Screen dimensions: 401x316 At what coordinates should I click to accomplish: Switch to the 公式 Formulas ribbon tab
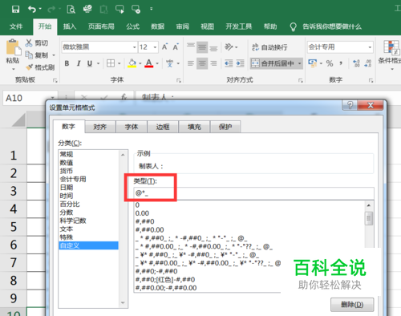point(132,26)
